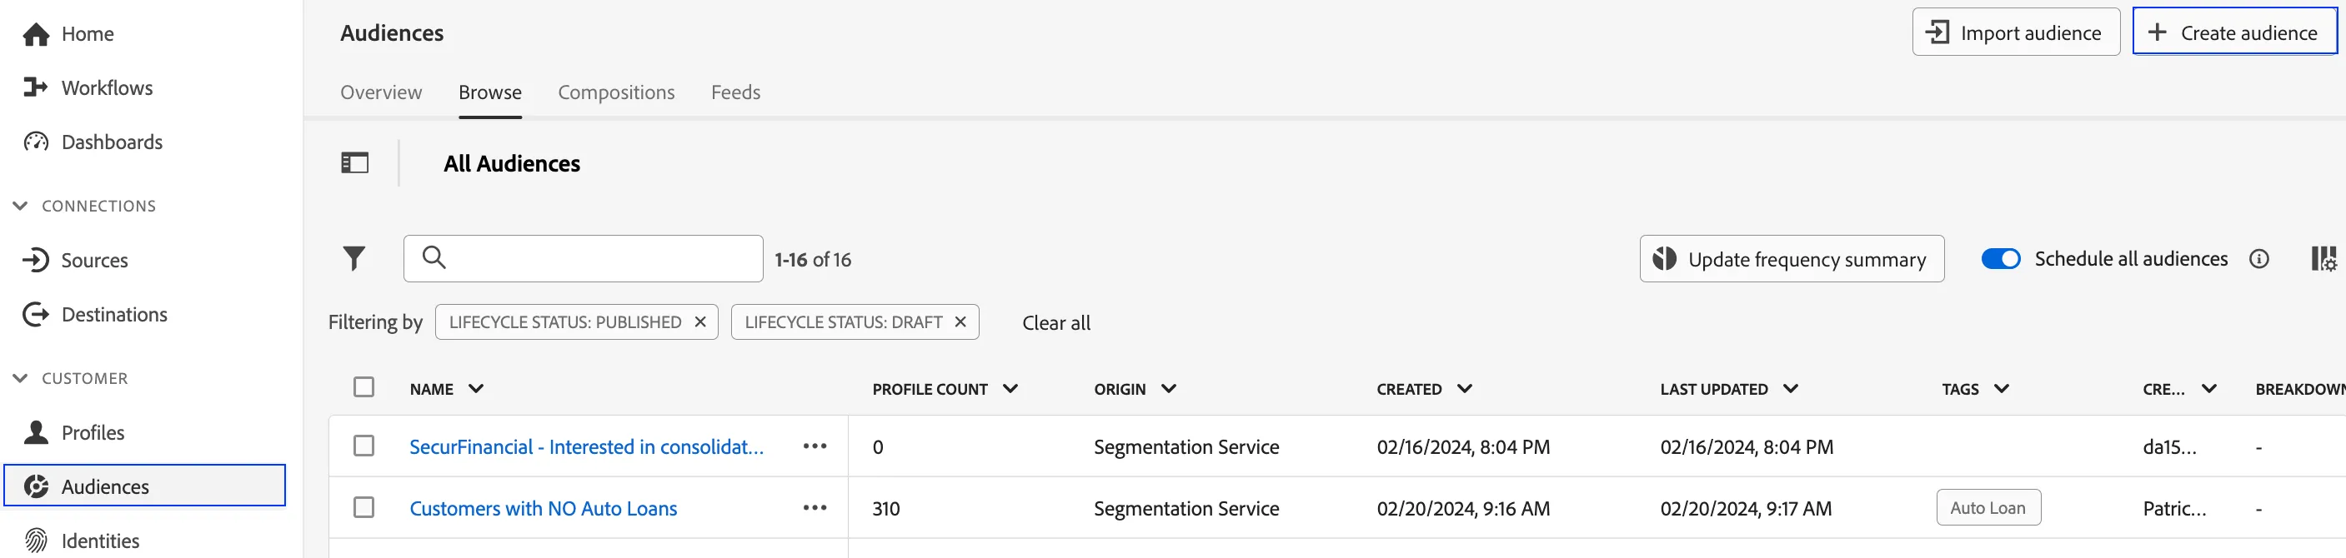
Task: Show info for Schedule all audiences
Action: pyautogui.click(x=2258, y=260)
